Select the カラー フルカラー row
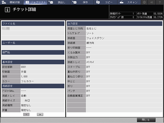Image resolution: width=164 pixels, height=123 pixels. pyautogui.click(x=33, y=81)
